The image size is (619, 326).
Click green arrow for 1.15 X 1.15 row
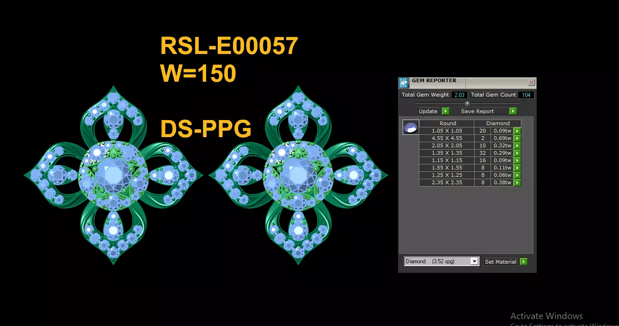[517, 160]
